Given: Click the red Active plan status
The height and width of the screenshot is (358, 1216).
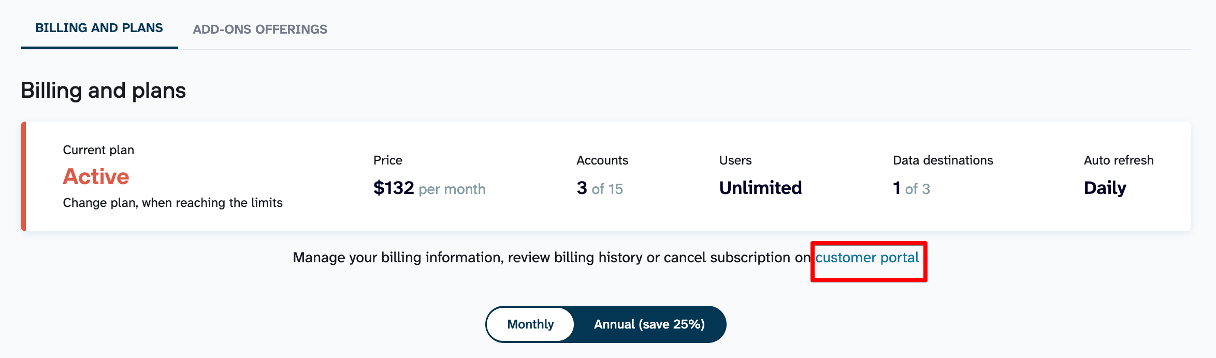Looking at the screenshot, I should (x=96, y=177).
